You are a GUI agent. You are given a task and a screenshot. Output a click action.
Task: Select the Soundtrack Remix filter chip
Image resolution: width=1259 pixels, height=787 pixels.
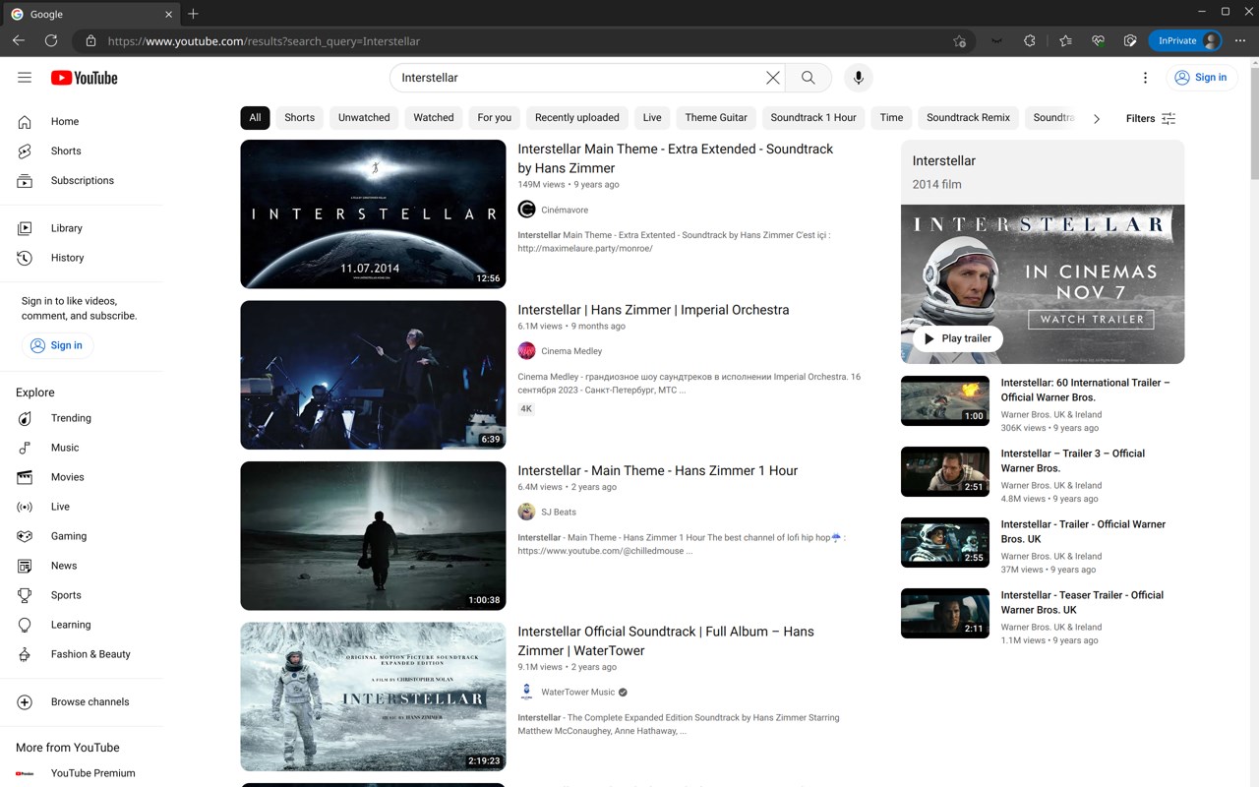(x=969, y=118)
